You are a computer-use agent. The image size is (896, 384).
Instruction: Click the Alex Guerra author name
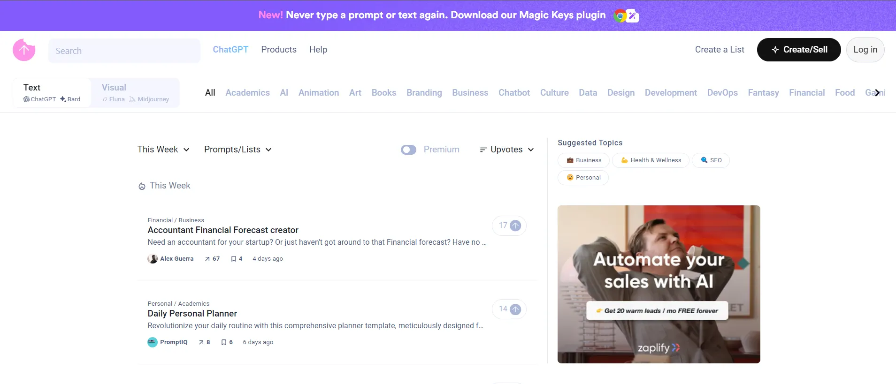click(176, 259)
